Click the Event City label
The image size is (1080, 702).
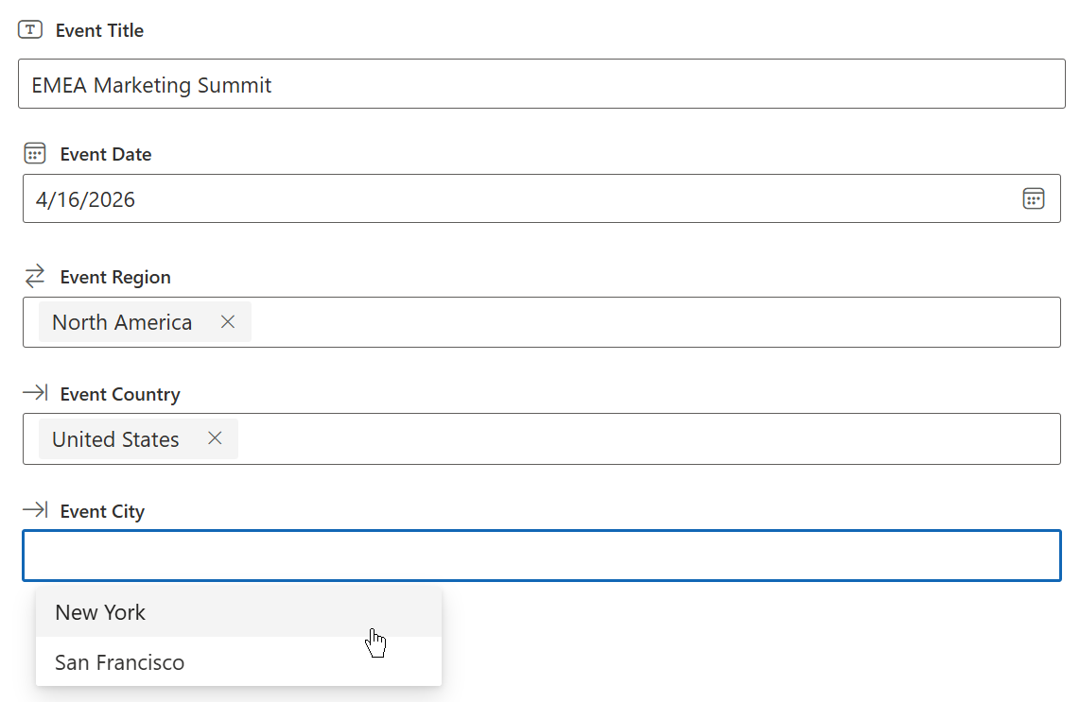(x=102, y=511)
